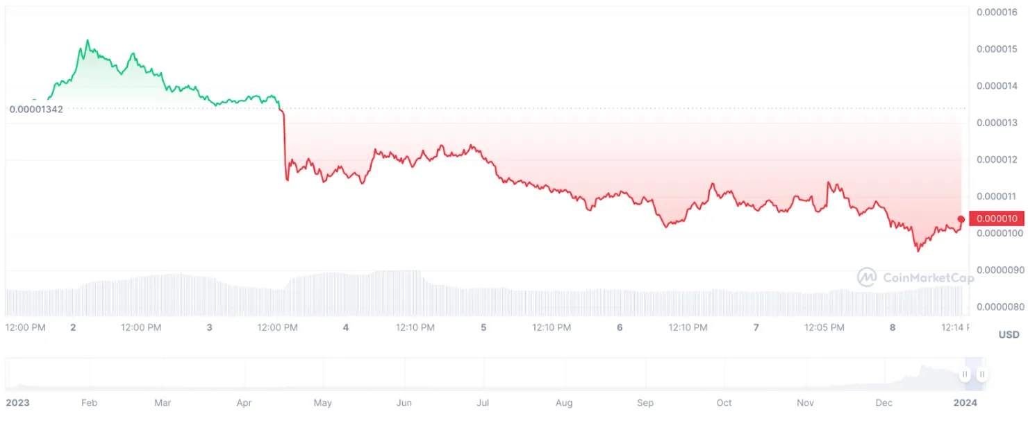The height and width of the screenshot is (421, 1028).
Task: Grab the left range selector handle
Action: (x=965, y=375)
